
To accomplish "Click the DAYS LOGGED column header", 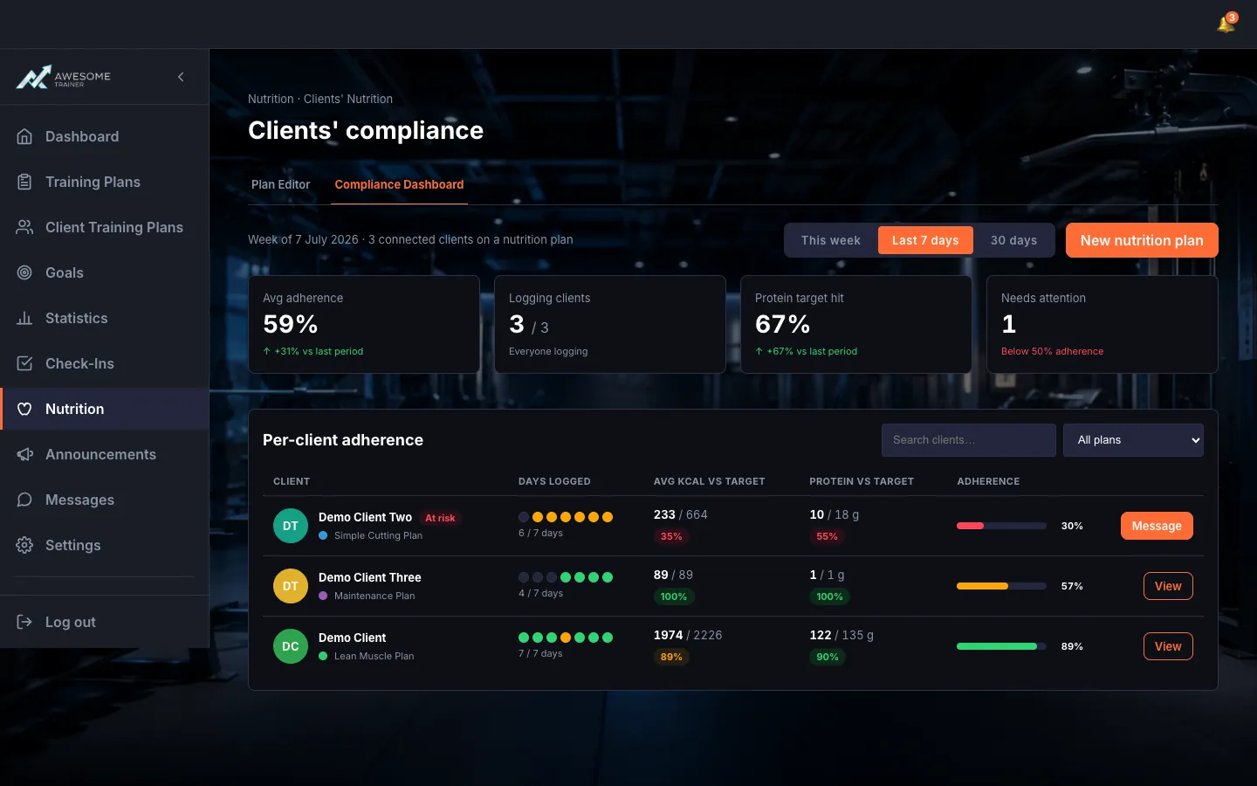I will coord(554,481).
